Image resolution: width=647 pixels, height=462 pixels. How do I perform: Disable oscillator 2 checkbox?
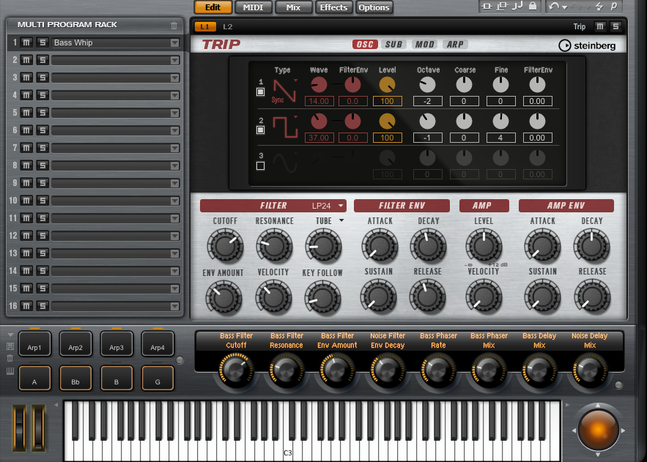click(x=260, y=130)
